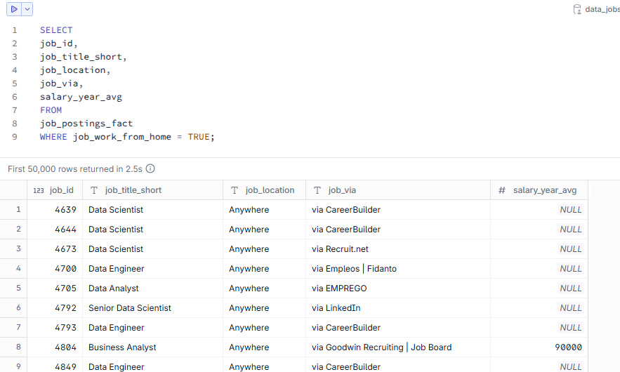Click the data_jobs connection label
This screenshot has width=620, height=372.
tap(602, 9)
